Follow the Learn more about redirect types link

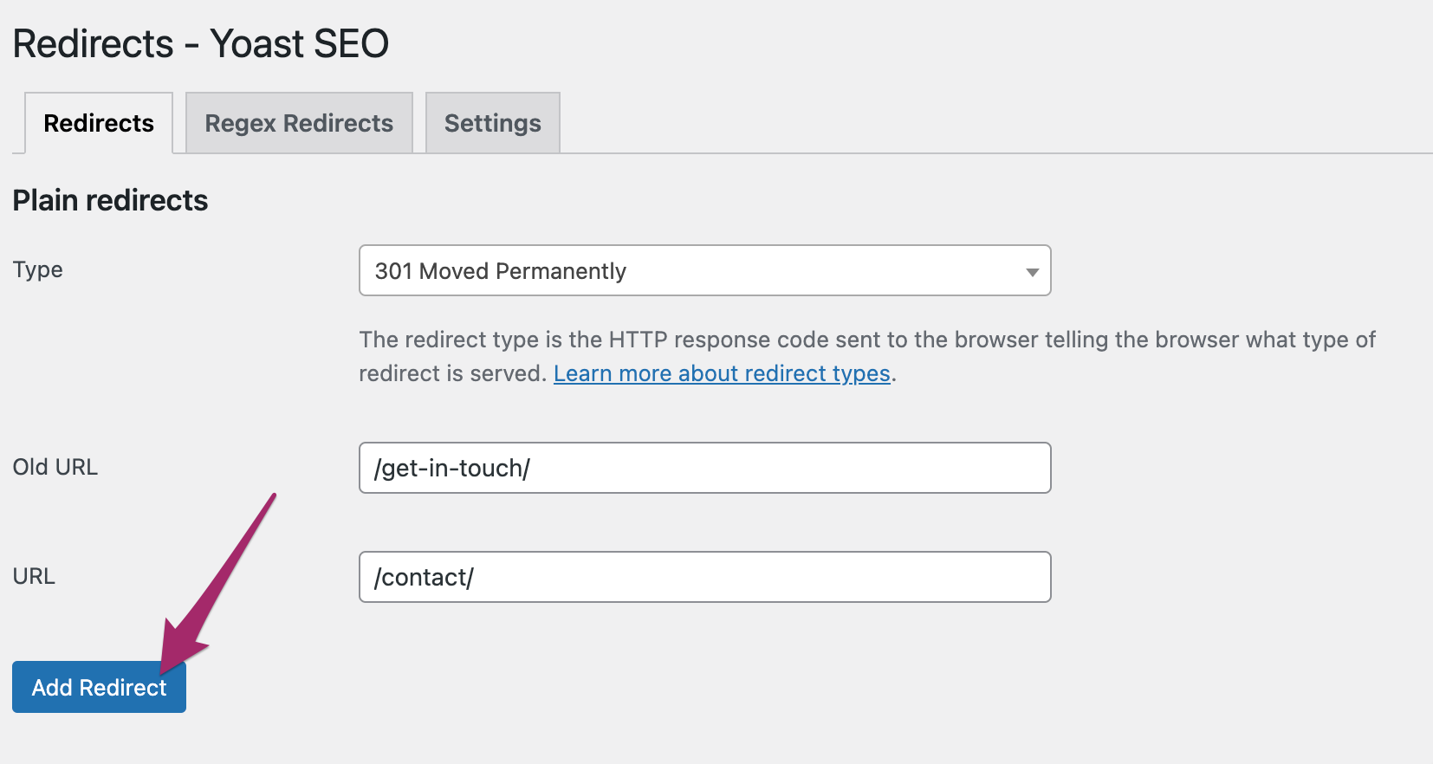(x=722, y=373)
